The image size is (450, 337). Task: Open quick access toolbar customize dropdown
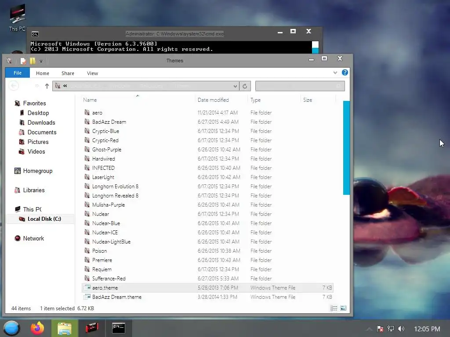click(x=41, y=61)
